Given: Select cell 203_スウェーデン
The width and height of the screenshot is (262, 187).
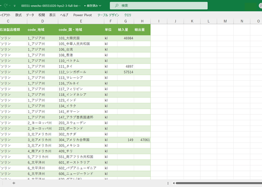Looking at the screenshot, I should 81,123.
